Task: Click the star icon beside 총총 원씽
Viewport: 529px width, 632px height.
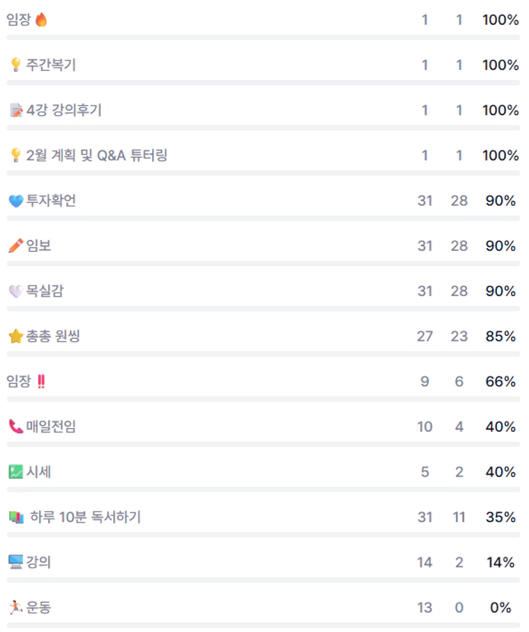Action: pyautogui.click(x=16, y=336)
